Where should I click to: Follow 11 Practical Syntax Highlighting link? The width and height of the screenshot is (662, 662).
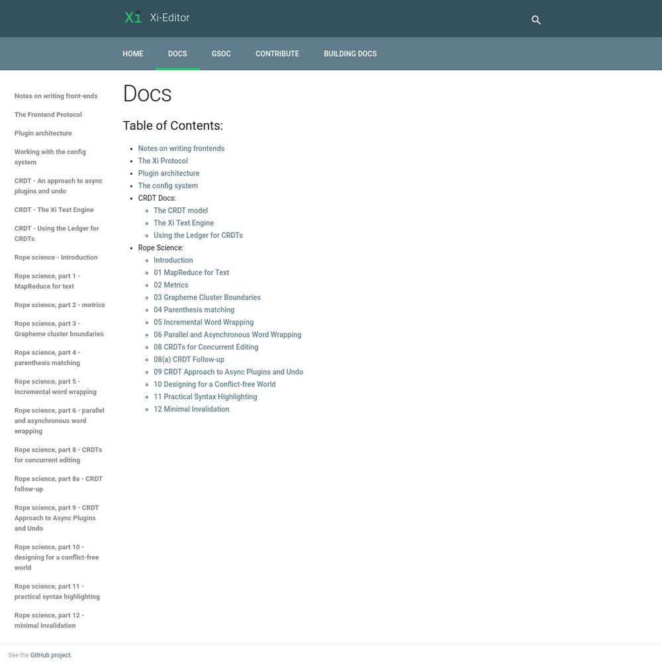coord(205,397)
